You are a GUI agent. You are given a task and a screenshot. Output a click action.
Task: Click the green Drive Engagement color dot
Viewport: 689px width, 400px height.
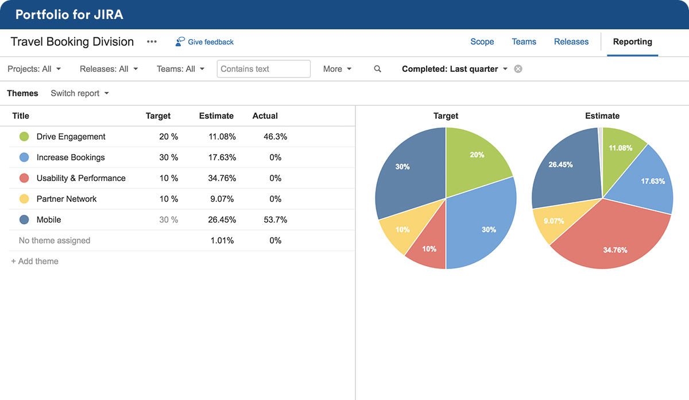coord(24,137)
